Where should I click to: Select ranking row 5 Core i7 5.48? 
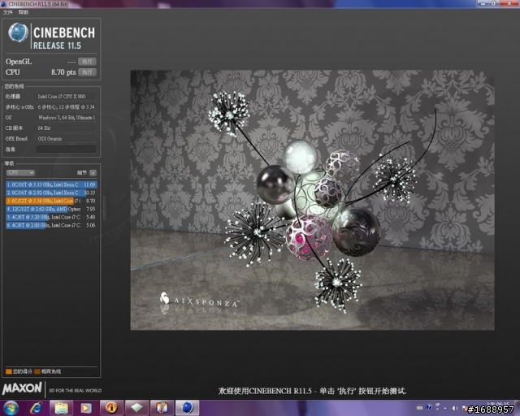pos(51,217)
